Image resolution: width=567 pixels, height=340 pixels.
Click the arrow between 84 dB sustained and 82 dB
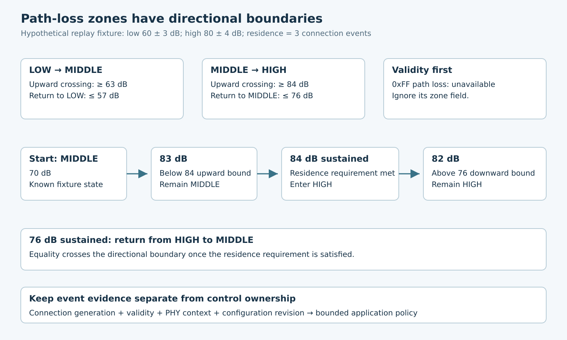pyautogui.click(x=409, y=174)
